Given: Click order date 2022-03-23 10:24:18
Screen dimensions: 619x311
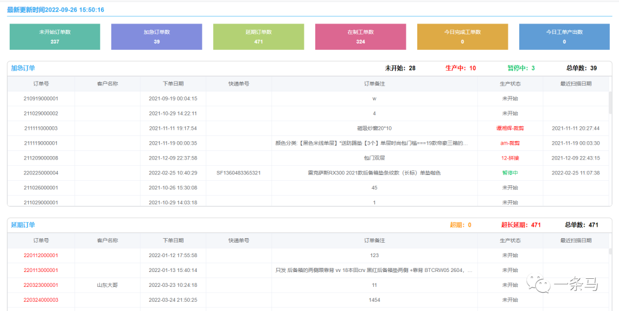Looking at the screenshot, I should pyautogui.click(x=173, y=285).
